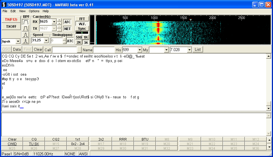The height and width of the screenshot is (157, 273).
Task: Run the CQ2 macro
Action: click(56, 139)
